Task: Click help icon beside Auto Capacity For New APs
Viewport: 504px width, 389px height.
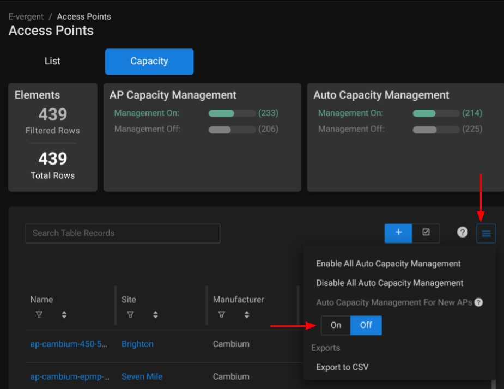Action: tap(478, 302)
